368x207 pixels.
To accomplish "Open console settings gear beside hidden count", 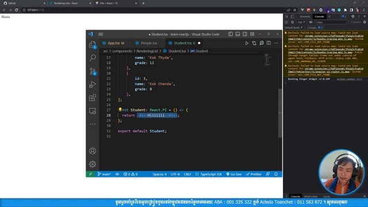I will 365,22.
